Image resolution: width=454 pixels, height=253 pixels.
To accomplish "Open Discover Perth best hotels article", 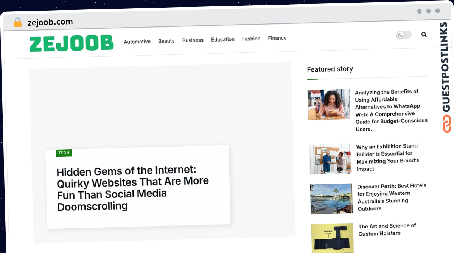I will pyautogui.click(x=392, y=197).
